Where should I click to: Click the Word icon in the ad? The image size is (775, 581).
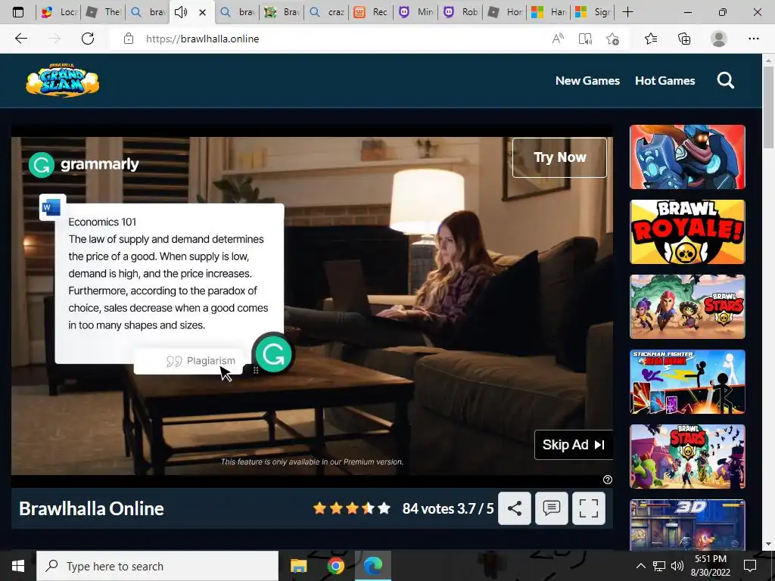[52, 207]
